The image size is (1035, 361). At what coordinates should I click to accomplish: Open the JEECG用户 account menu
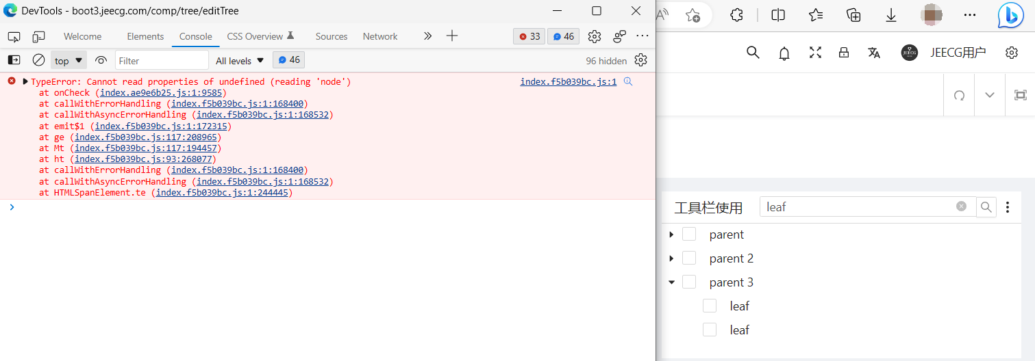(944, 53)
